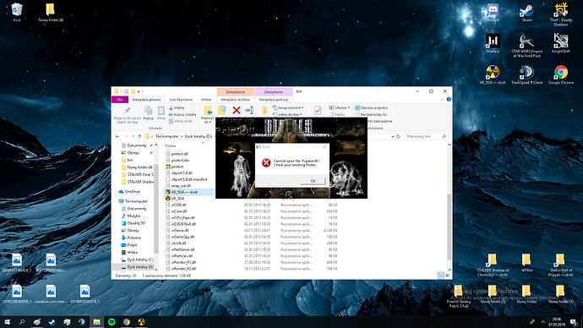Image resolution: width=583 pixels, height=328 pixels.
Task: Open Narzędzia aplikacji tab
Action: tap(274, 100)
